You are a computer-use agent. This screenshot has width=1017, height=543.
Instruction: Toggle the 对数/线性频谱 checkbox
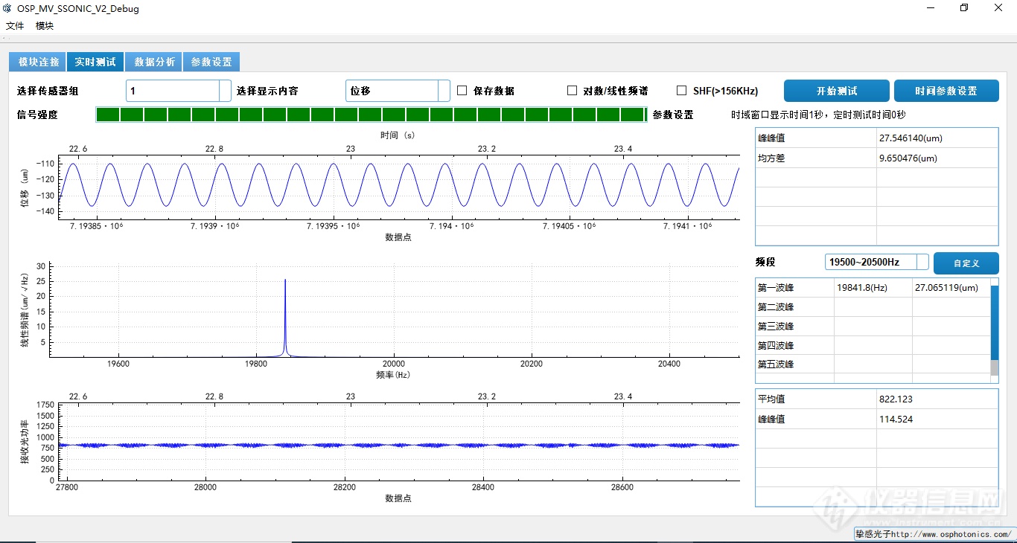click(x=573, y=91)
